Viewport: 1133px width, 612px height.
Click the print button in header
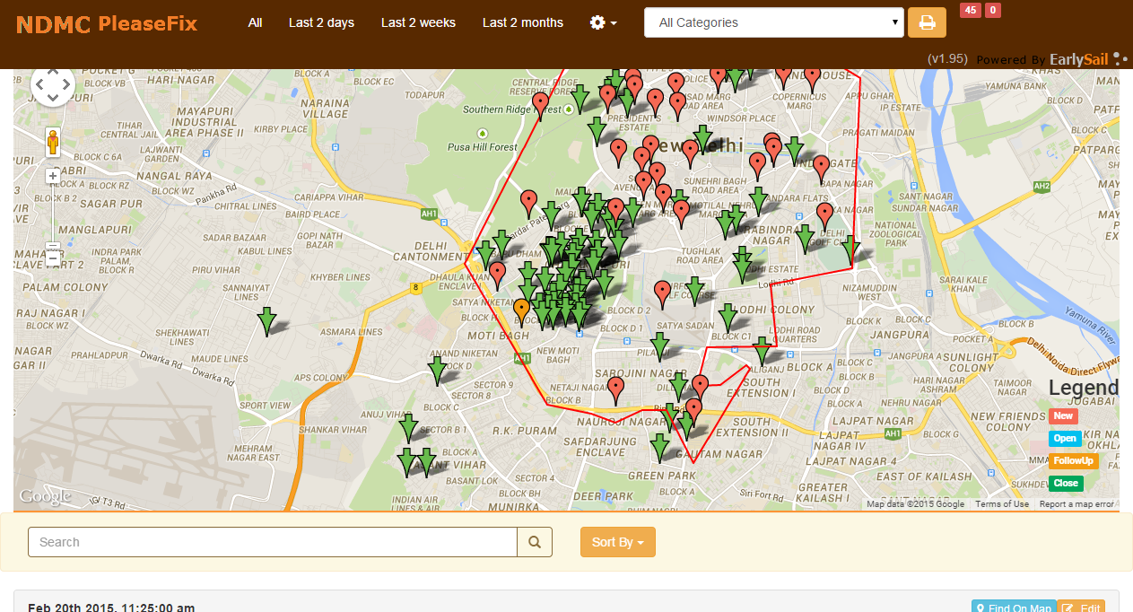(x=927, y=22)
